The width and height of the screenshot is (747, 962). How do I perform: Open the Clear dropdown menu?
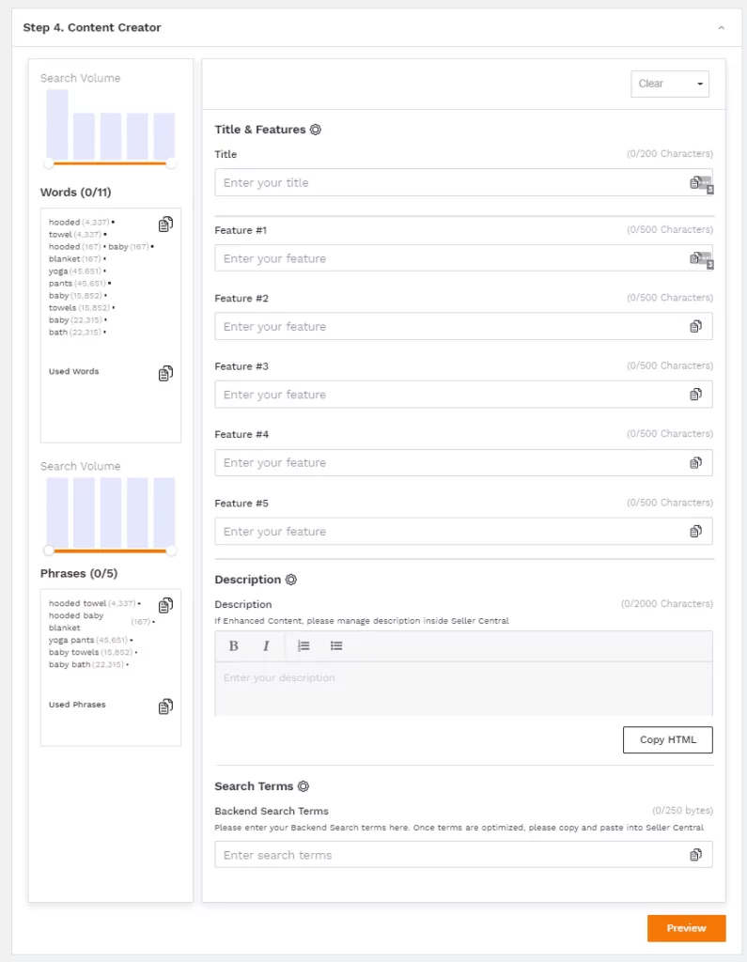pyautogui.click(x=670, y=84)
